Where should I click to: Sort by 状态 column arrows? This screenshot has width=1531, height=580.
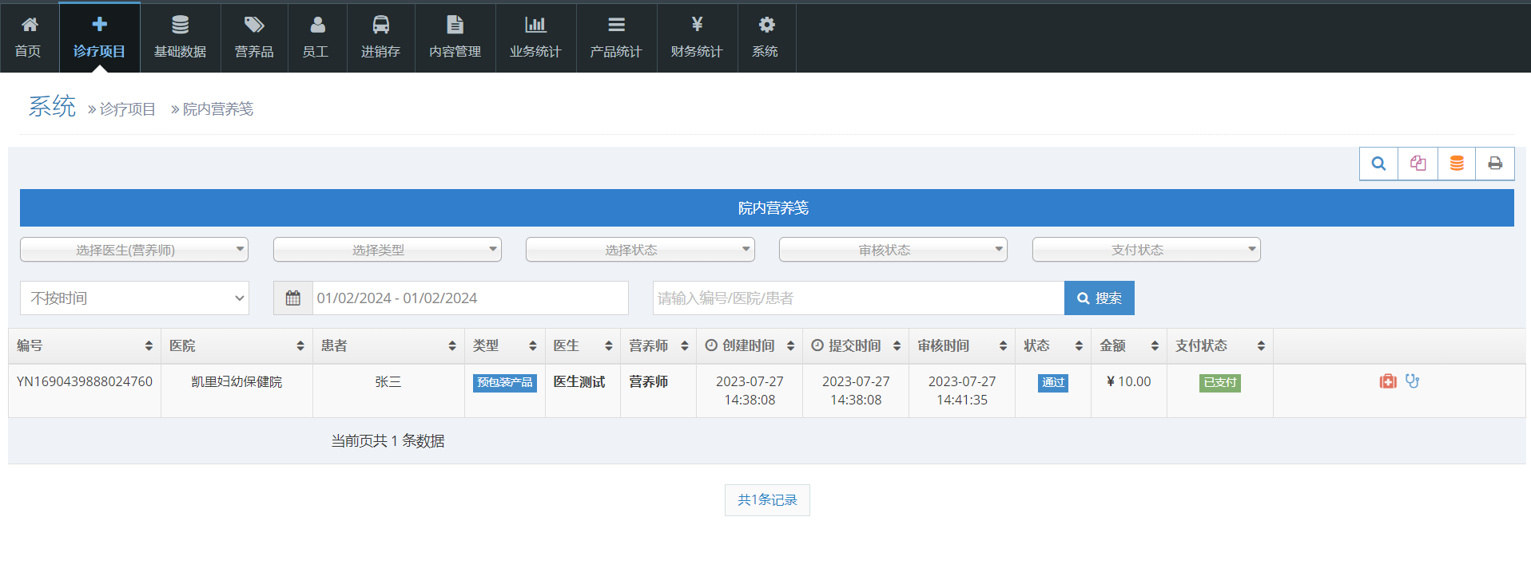click(1080, 345)
